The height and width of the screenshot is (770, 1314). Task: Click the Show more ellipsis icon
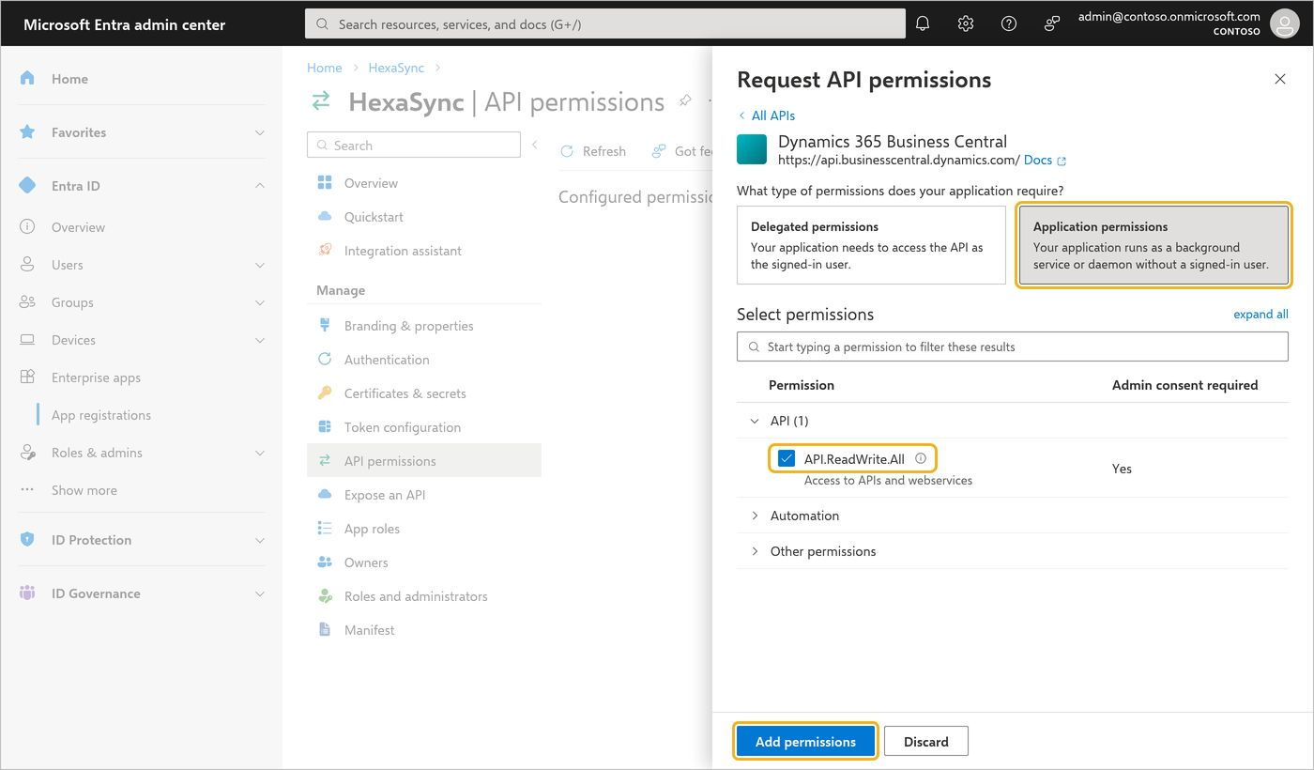pyautogui.click(x=27, y=490)
